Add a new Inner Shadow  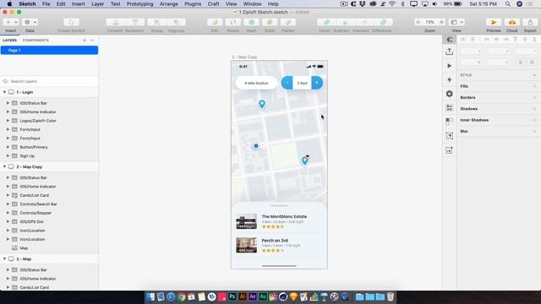(x=534, y=120)
